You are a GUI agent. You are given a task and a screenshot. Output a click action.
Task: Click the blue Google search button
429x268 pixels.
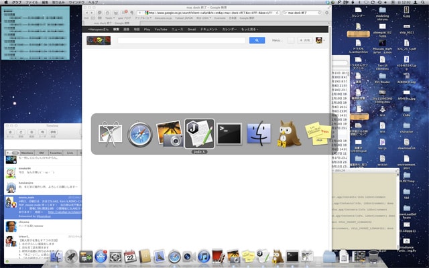(x=257, y=40)
